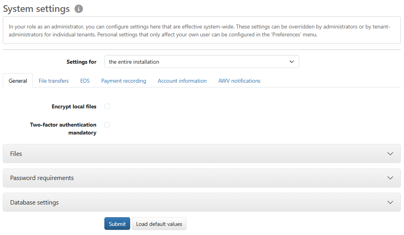Switch to the File transfers tab

click(x=54, y=81)
